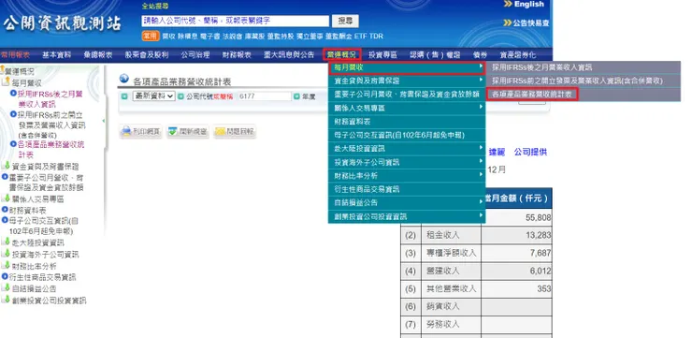
Task: Click the site-wide search input field
Action: (x=236, y=21)
